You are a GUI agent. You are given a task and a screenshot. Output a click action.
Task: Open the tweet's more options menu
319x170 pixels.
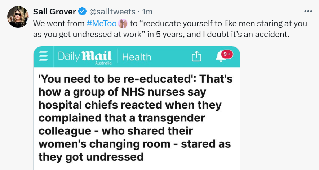[x=308, y=11]
